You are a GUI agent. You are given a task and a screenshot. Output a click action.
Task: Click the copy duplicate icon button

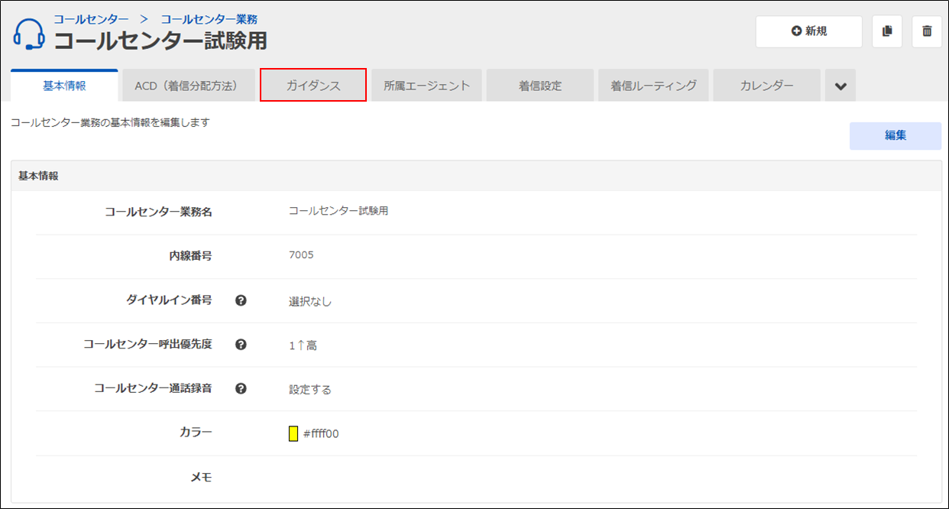[887, 31]
